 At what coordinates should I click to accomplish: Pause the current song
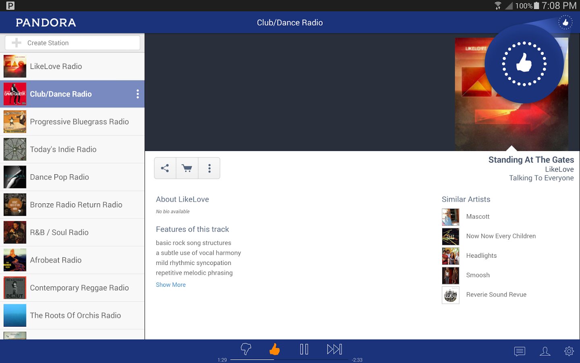(304, 349)
